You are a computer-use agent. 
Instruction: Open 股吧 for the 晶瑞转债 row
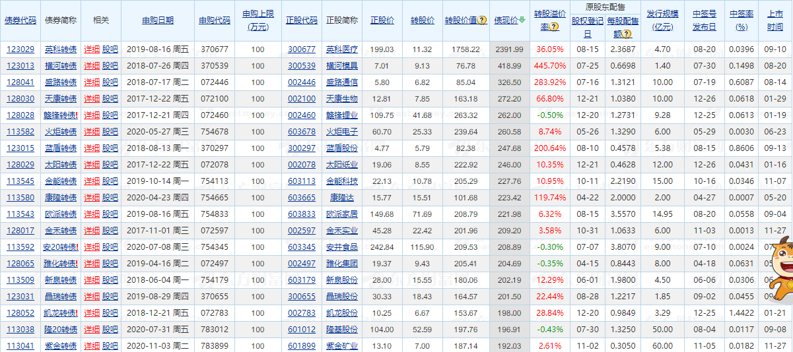pos(110,297)
